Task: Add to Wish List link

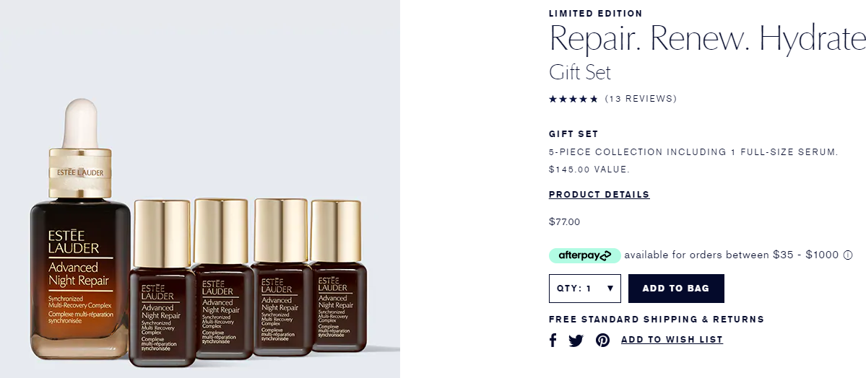Action: 672,340
